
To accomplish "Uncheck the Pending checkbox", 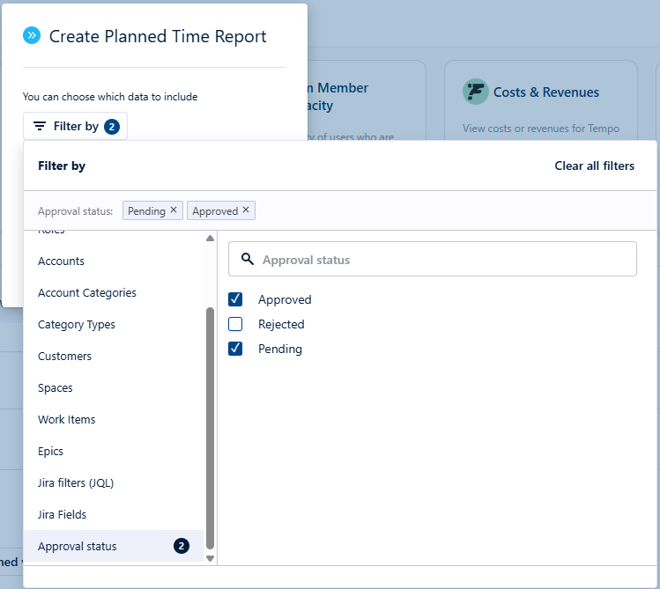I will coord(235,349).
